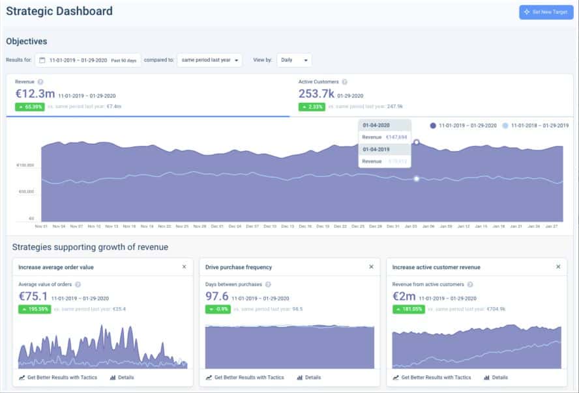Click the 65.39% revenue growth badge

coord(30,107)
